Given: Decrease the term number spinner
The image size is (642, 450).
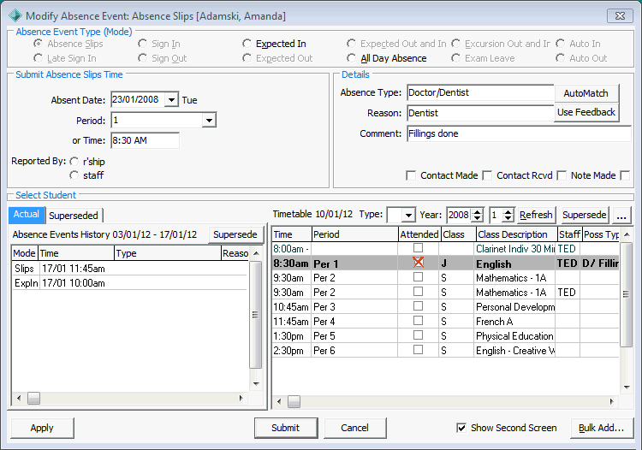Looking at the screenshot, I should (508, 218).
